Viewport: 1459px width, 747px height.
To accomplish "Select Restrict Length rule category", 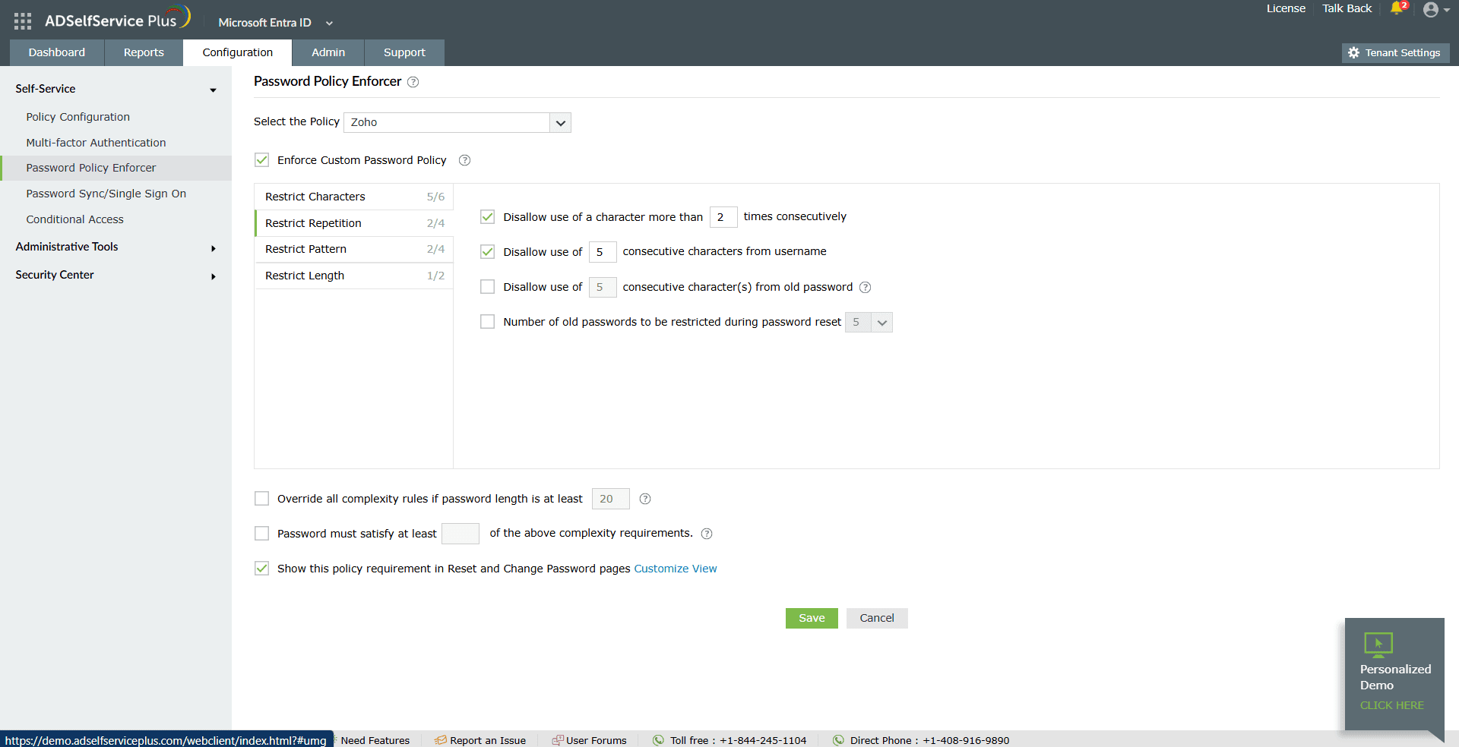I will point(354,276).
